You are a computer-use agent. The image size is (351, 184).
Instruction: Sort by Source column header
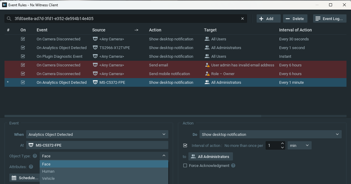pos(99,30)
